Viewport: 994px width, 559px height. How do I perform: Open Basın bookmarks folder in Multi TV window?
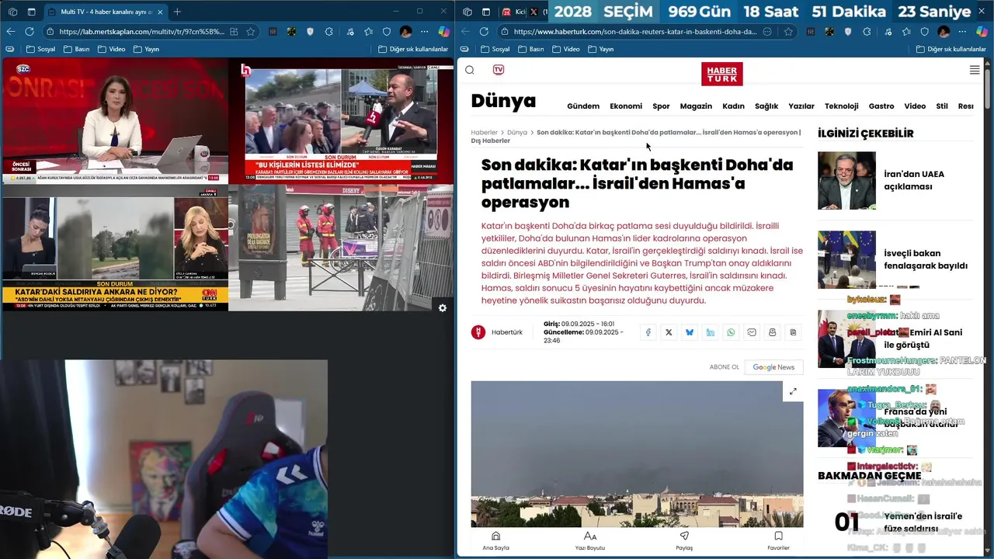click(76, 49)
